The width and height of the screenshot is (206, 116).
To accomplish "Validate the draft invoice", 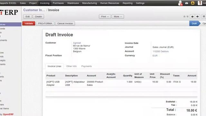I will (29, 24).
